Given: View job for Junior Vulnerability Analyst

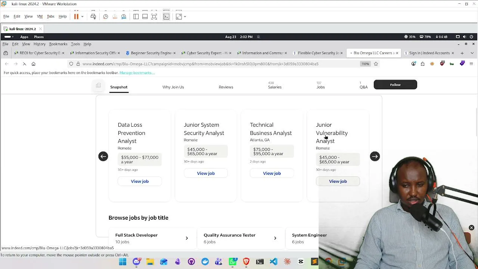Looking at the screenshot, I should coord(338,181).
